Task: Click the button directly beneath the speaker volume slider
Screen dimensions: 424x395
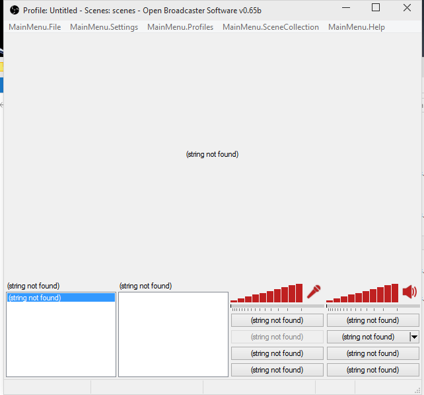Action: coord(373,320)
